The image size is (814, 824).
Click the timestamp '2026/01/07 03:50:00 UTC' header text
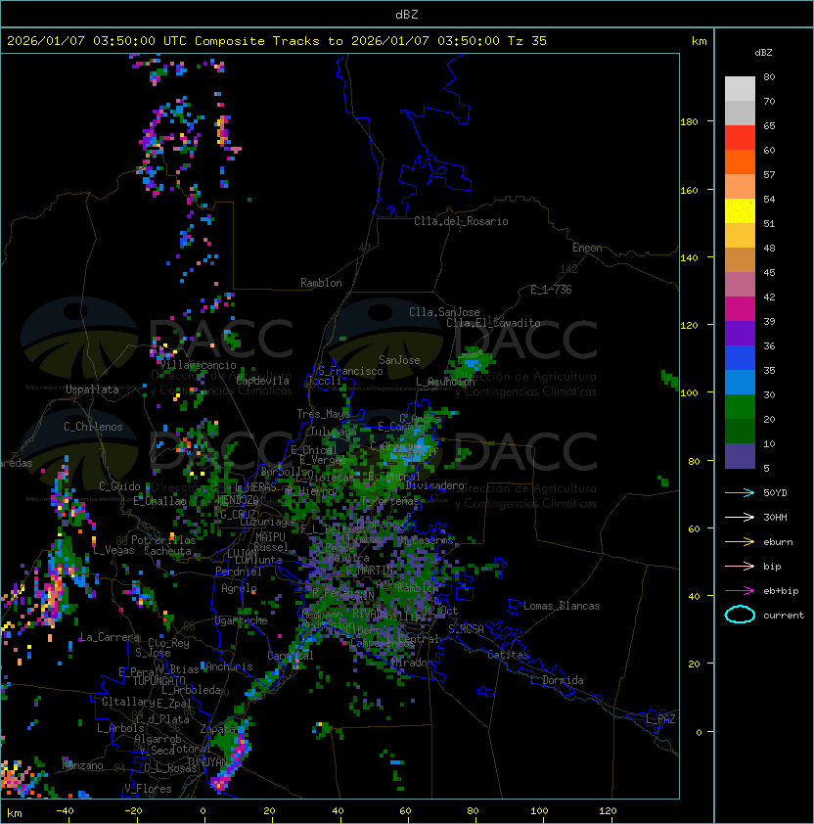pos(97,40)
